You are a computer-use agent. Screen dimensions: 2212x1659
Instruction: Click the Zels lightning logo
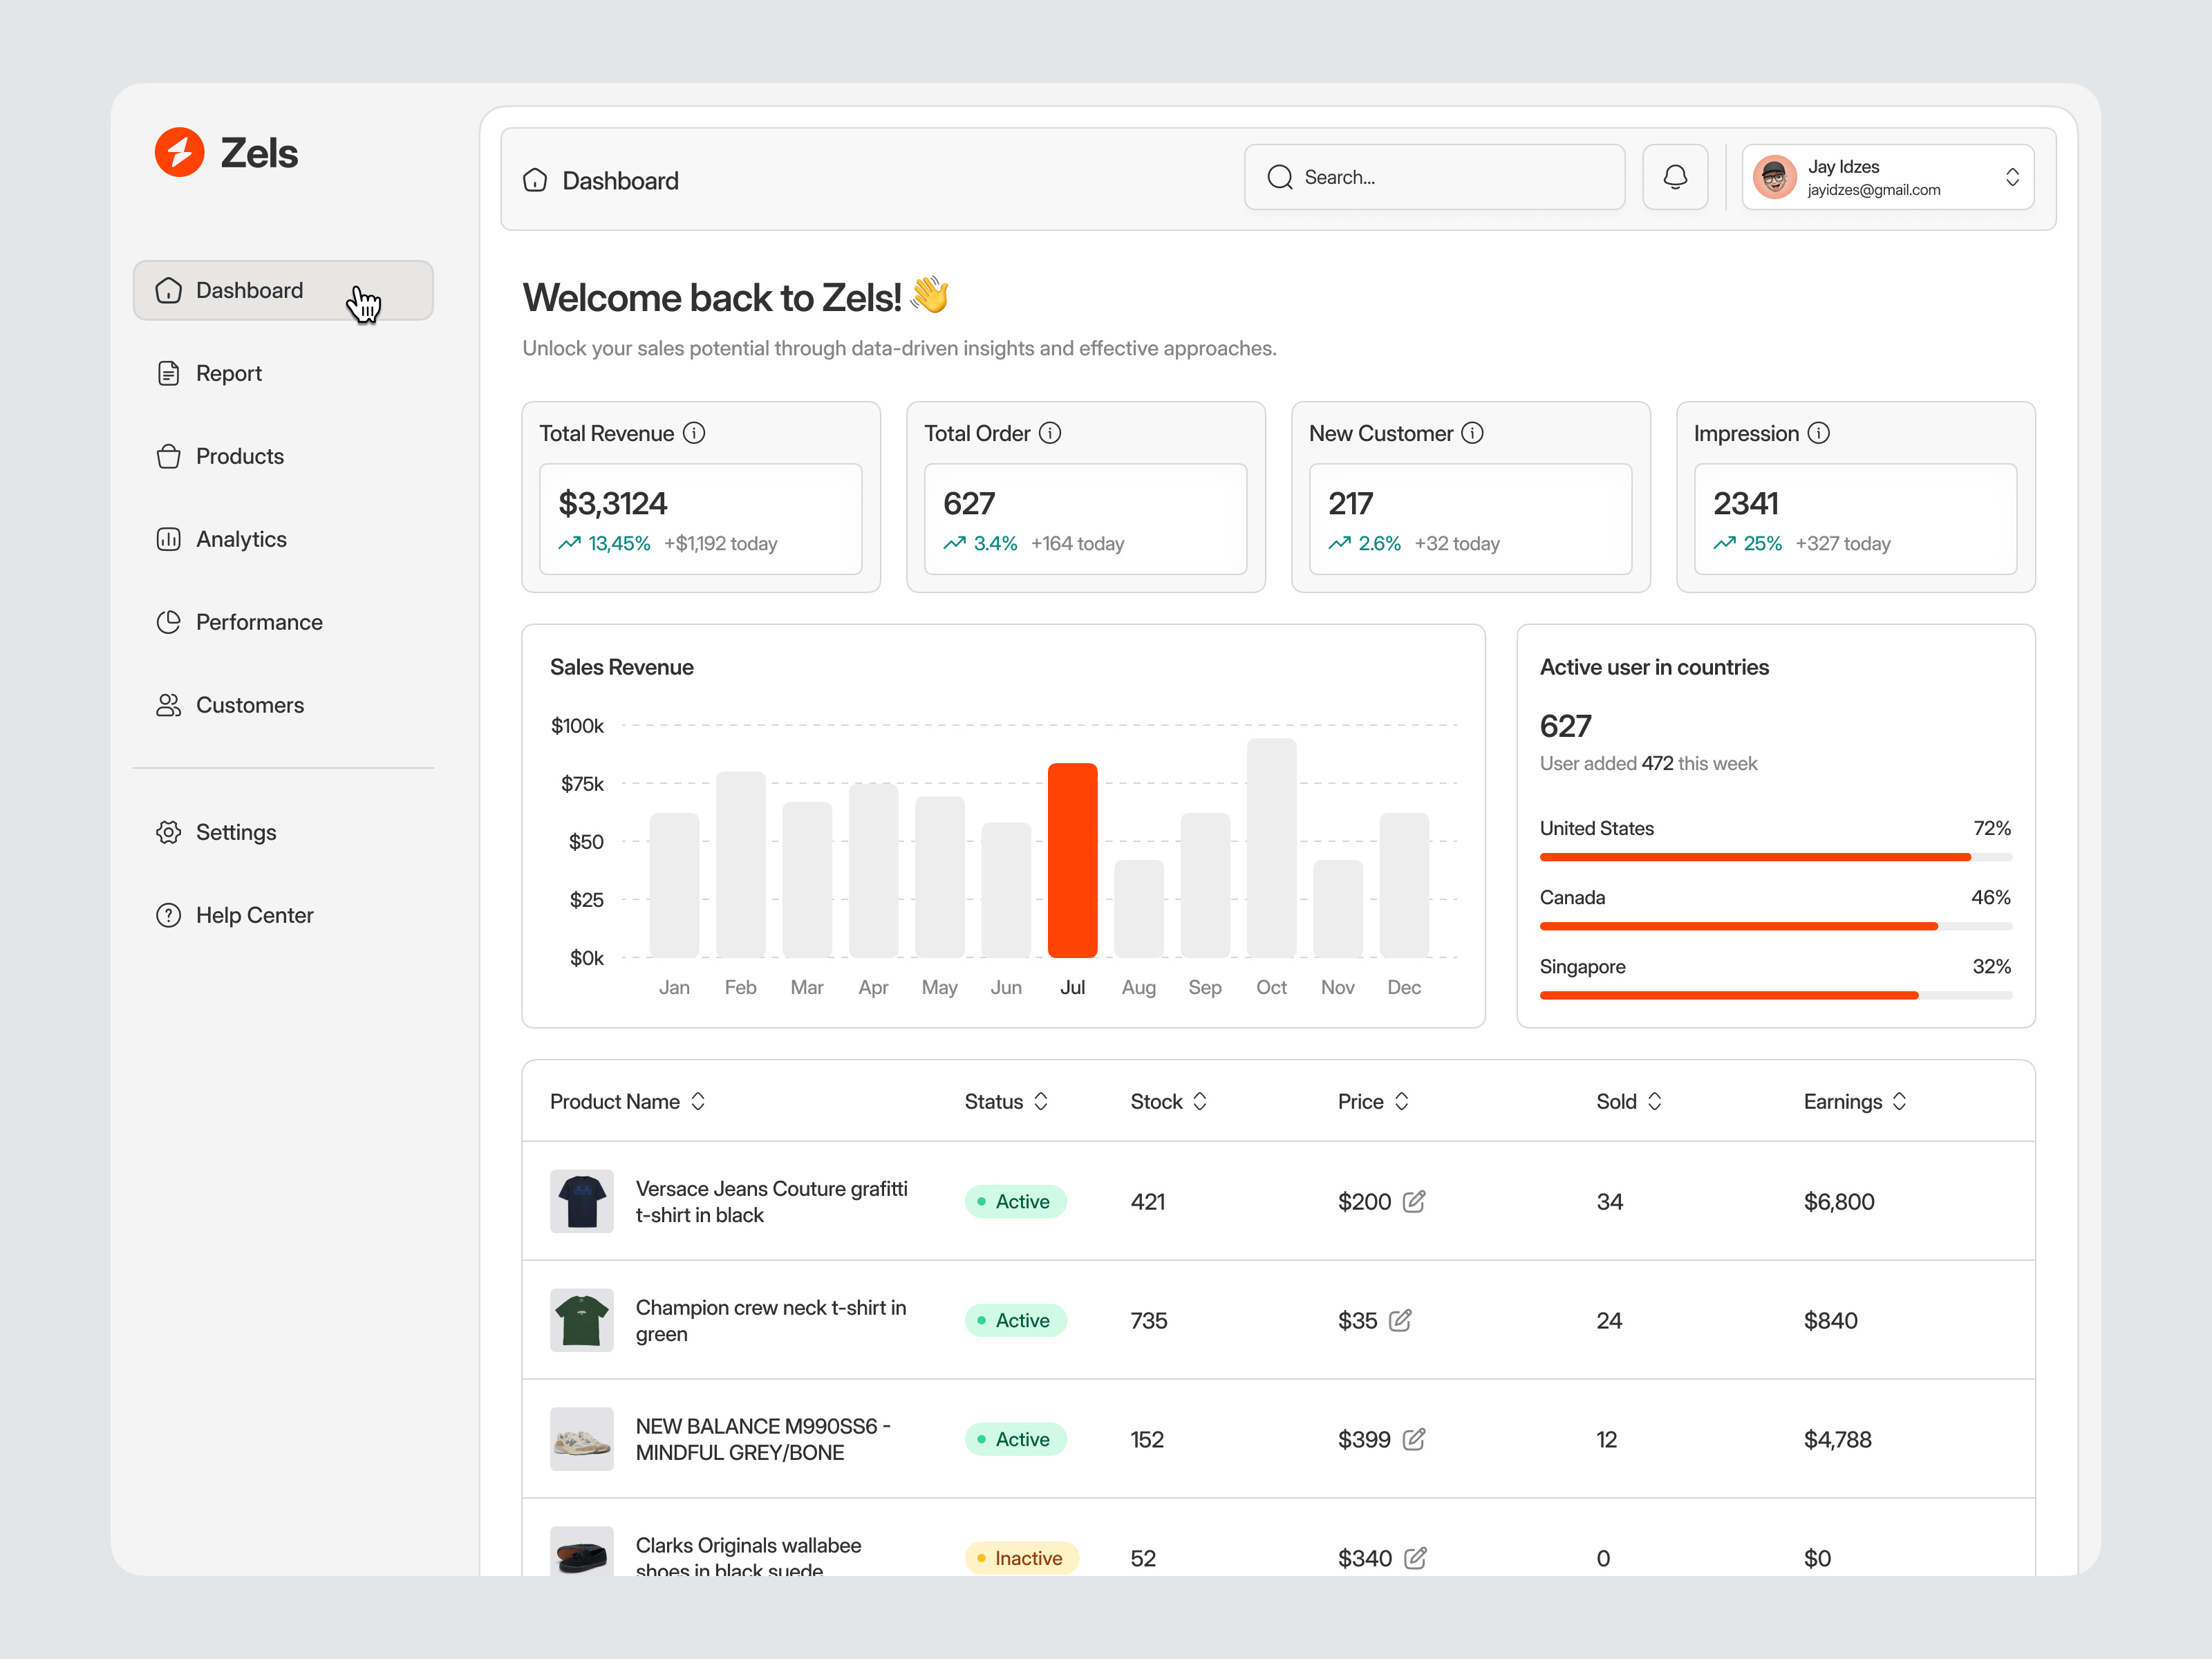pos(179,151)
